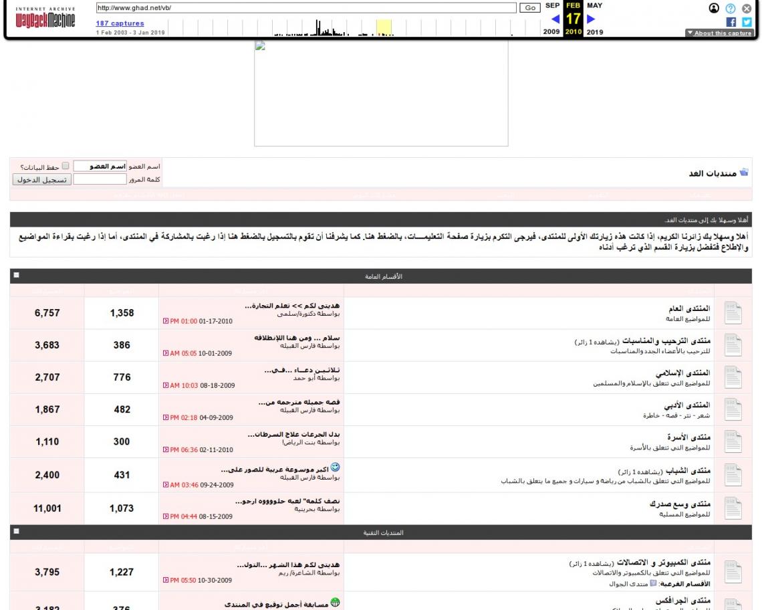The image size is (762, 610).
Task: Click the forum icon for المنتدى الأدبي
Action: (x=733, y=409)
